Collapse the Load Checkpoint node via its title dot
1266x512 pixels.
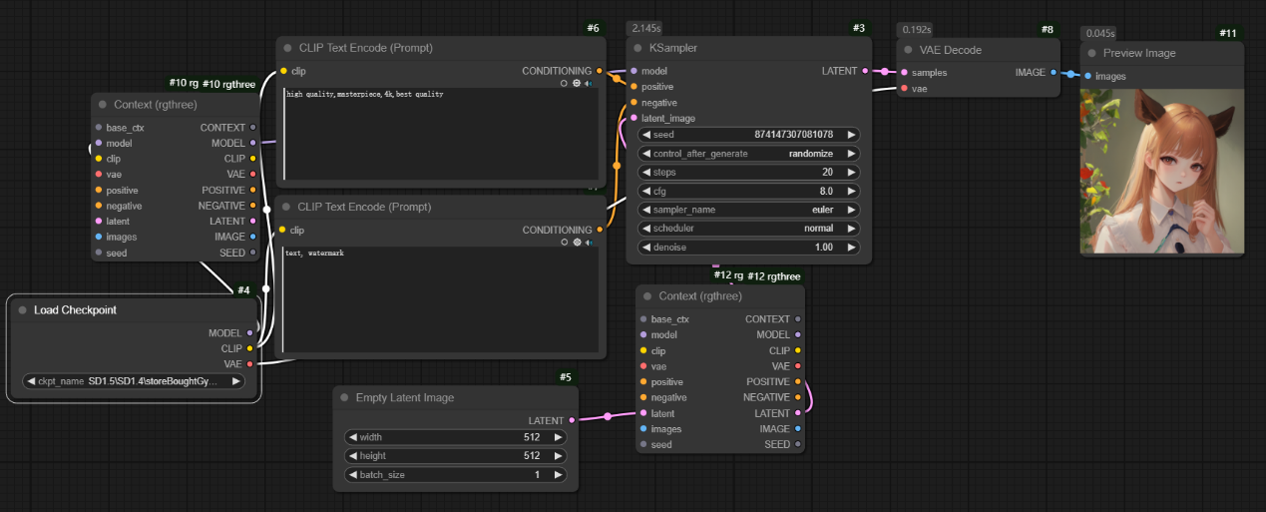(x=22, y=310)
